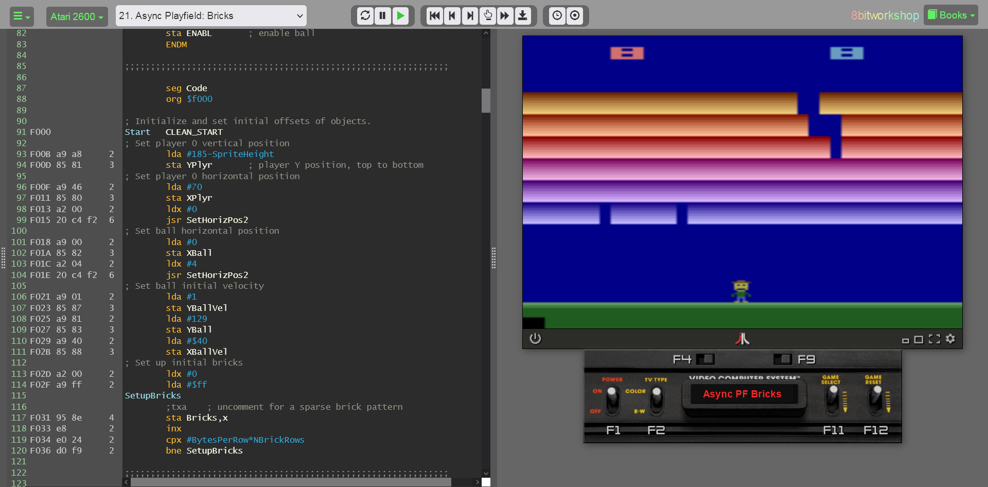The height and width of the screenshot is (487, 988).
Task: Open the file selector showing Async Playfield: Bricks
Action: pyautogui.click(x=211, y=16)
